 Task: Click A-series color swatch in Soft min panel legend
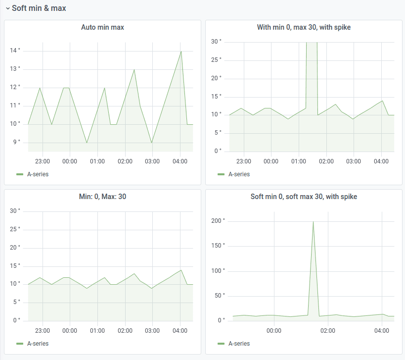pos(221,344)
